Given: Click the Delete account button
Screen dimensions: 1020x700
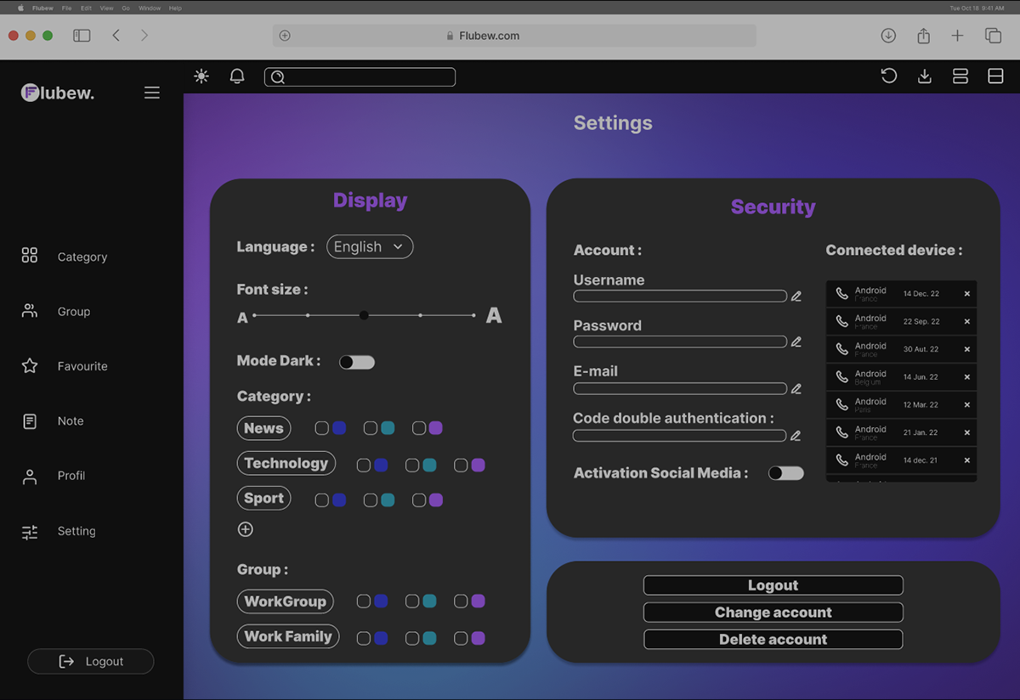Looking at the screenshot, I should [773, 640].
